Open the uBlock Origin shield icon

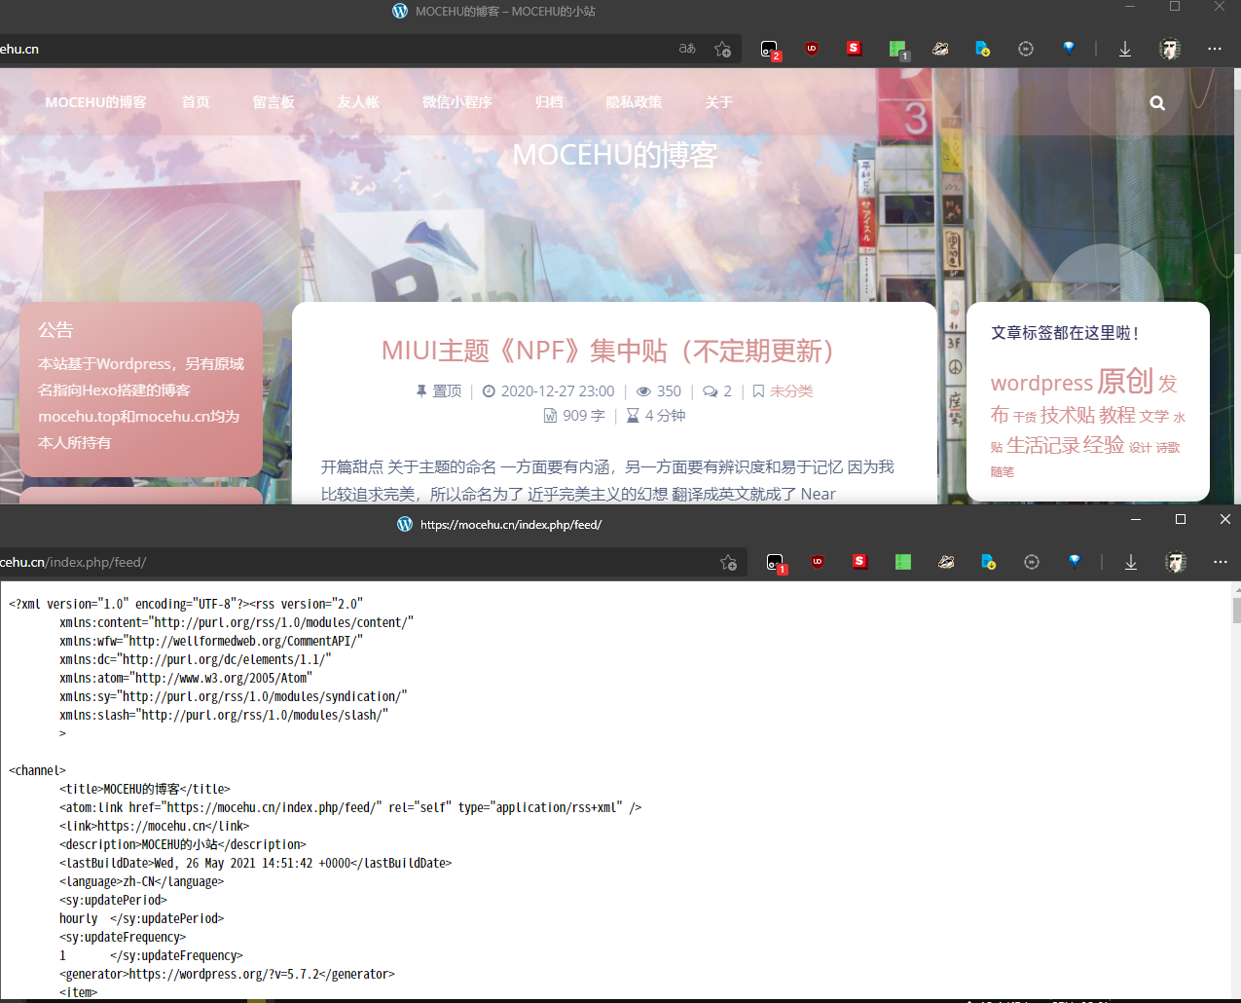coord(811,48)
